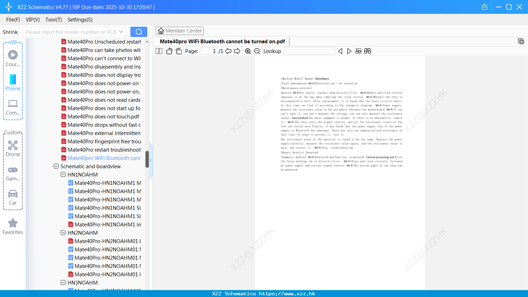Zoom in on the PDF

(248, 51)
